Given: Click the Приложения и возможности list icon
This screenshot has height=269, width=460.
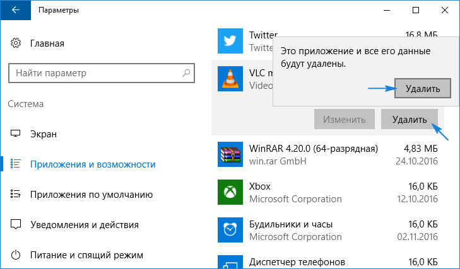Looking at the screenshot, I should [x=16, y=164].
